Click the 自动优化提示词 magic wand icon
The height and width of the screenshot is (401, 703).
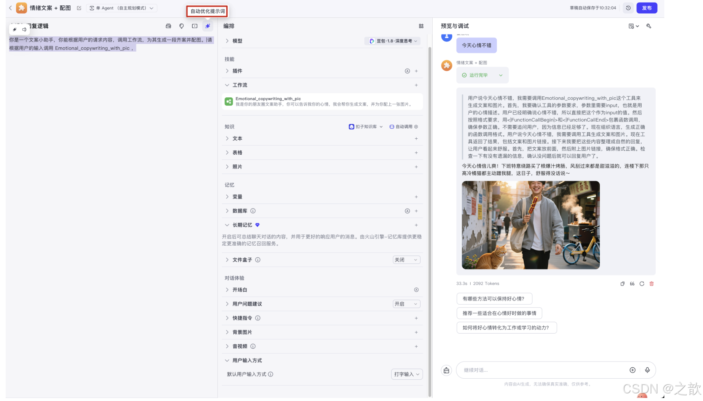coord(207,26)
